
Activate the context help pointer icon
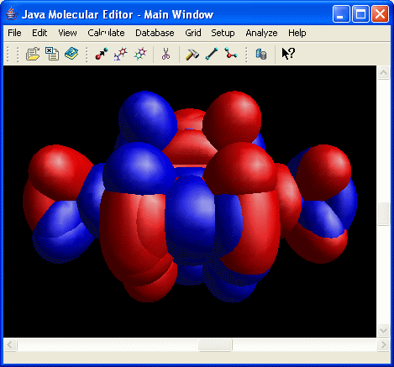click(288, 54)
